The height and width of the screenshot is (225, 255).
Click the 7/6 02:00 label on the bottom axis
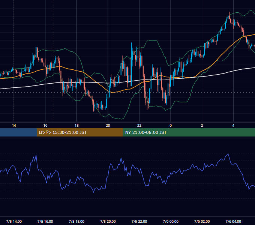coord(202,221)
